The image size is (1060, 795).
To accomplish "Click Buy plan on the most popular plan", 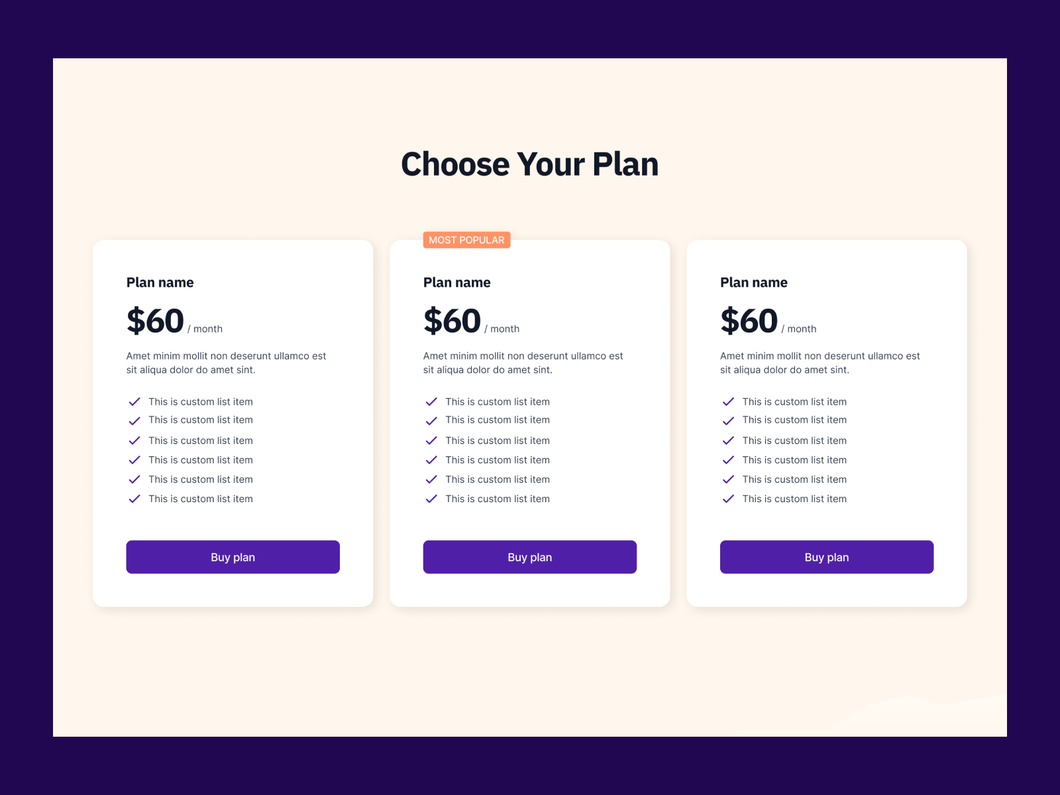I will pos(529,556).
